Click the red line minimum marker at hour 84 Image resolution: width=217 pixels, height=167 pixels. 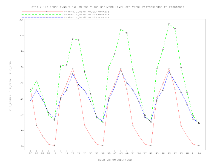point(199,145)
